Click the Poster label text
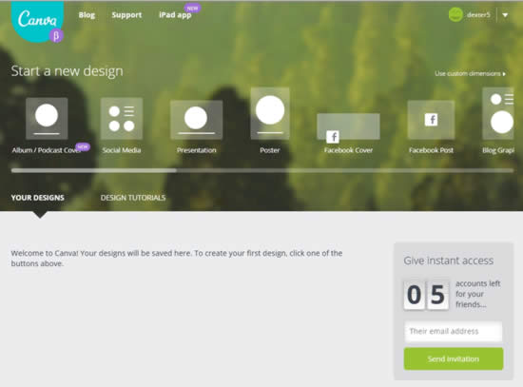The height and width of the screenshot is (387, 523). pos(270,150)
